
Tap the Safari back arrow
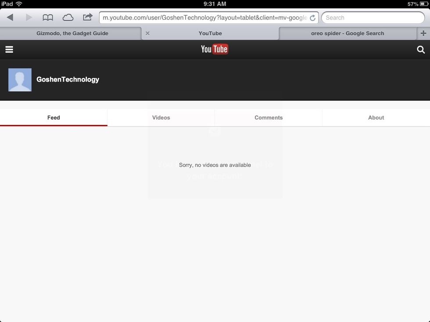[10, 18]
